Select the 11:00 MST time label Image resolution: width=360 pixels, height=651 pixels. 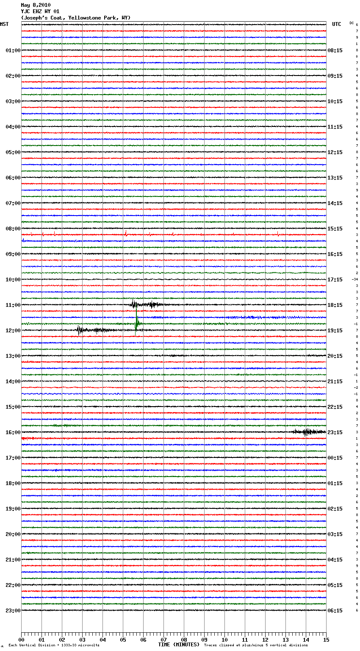13,305
